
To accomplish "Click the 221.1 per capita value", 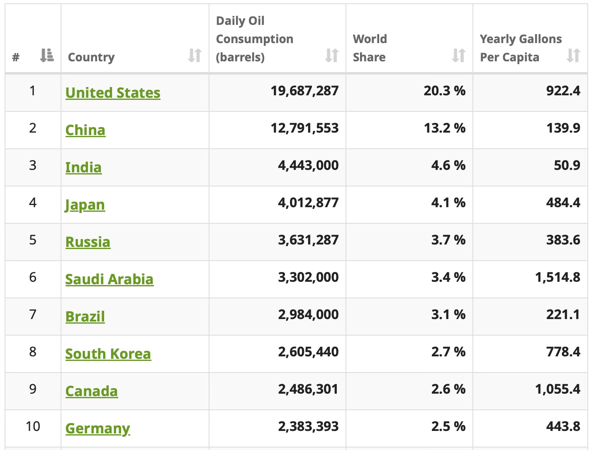I will coord(563,315).
